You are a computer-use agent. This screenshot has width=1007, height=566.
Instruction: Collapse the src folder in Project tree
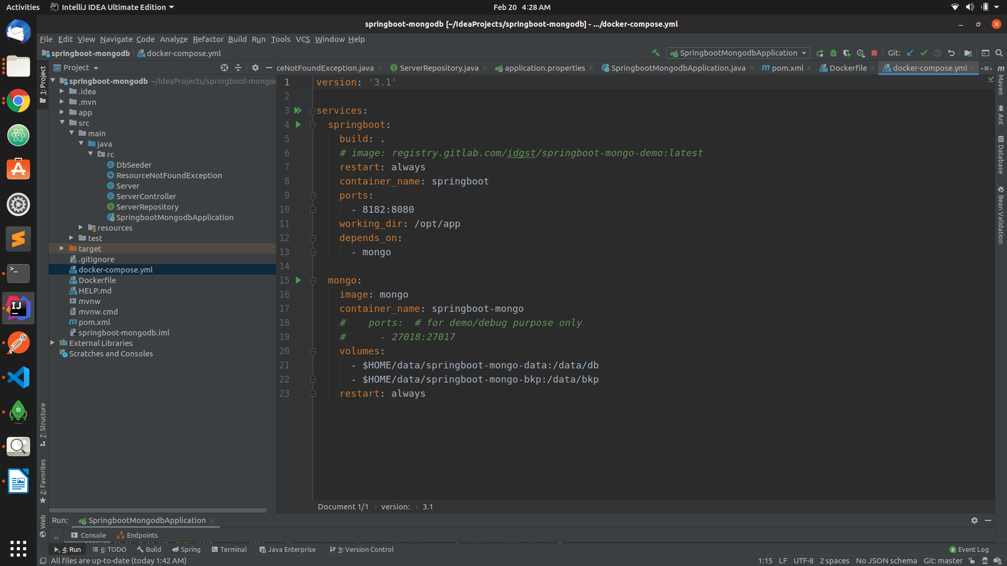[62, 123]
